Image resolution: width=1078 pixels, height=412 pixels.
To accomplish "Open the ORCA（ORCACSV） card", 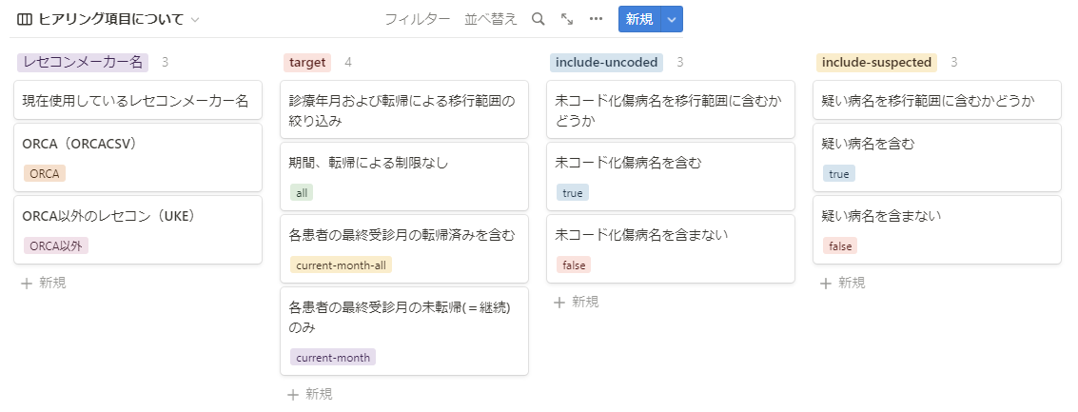I will [137, 145].
